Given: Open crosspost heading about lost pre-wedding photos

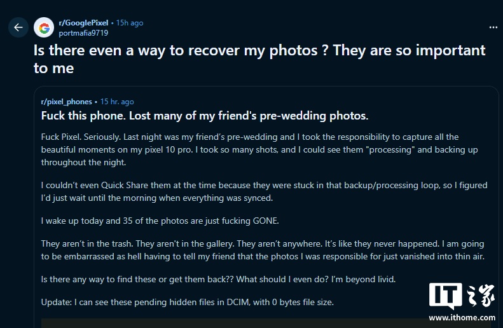Looking at the screenshot, I should click(x=205, y=116).
